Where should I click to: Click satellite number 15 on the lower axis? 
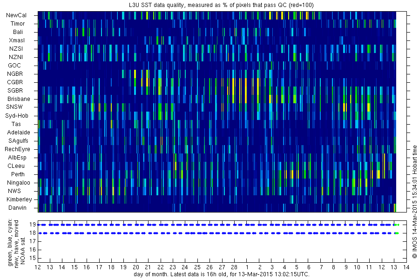click(33, 258)
